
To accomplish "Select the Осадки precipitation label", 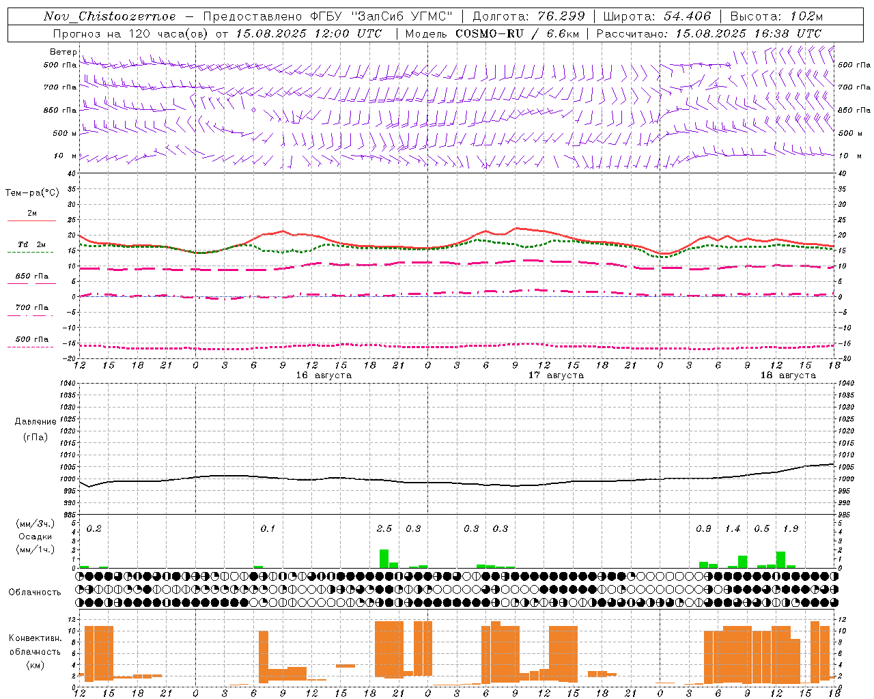I will (x=35, y=537).
